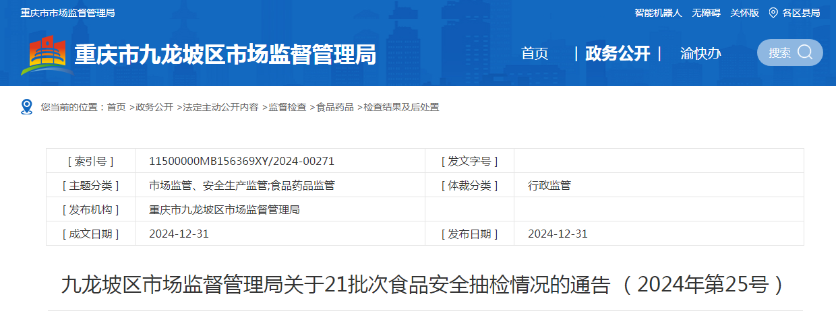Open 重庆市市场监督管理局 top link
Viewport: 836px width, 311px height.
(67, 13)
